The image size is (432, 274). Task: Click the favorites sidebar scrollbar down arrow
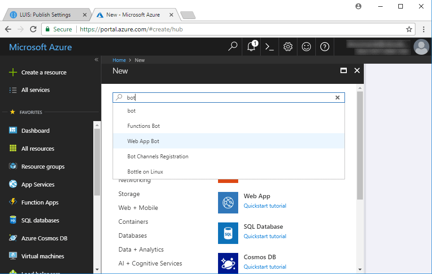tap(97, 270)
